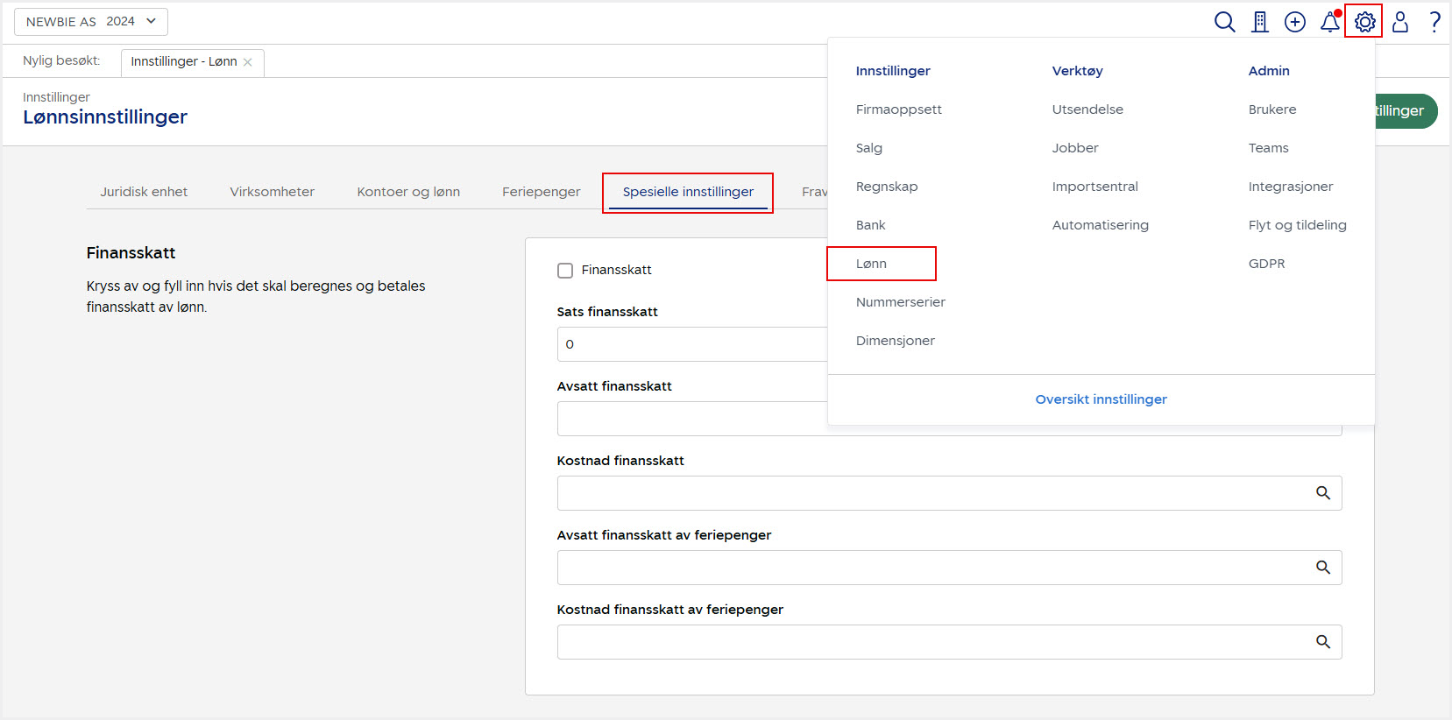The width and height of the screenshot is (1452, 720).
Task: Click the plus circle create icon
Action: 1295,22
